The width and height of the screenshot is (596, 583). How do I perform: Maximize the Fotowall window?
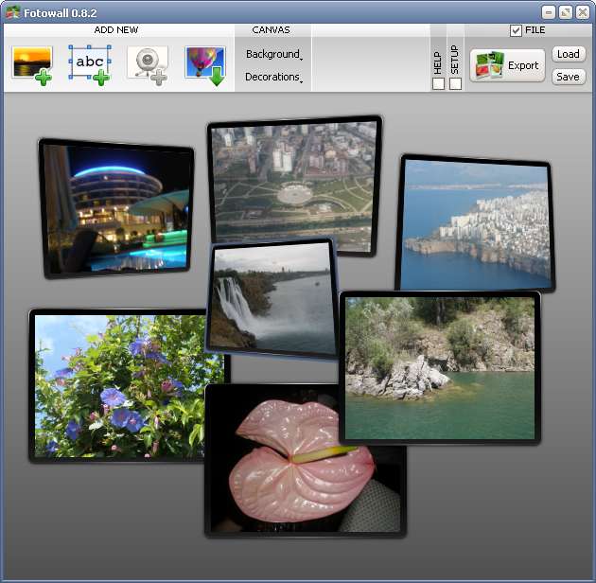[x=566, y=13]
